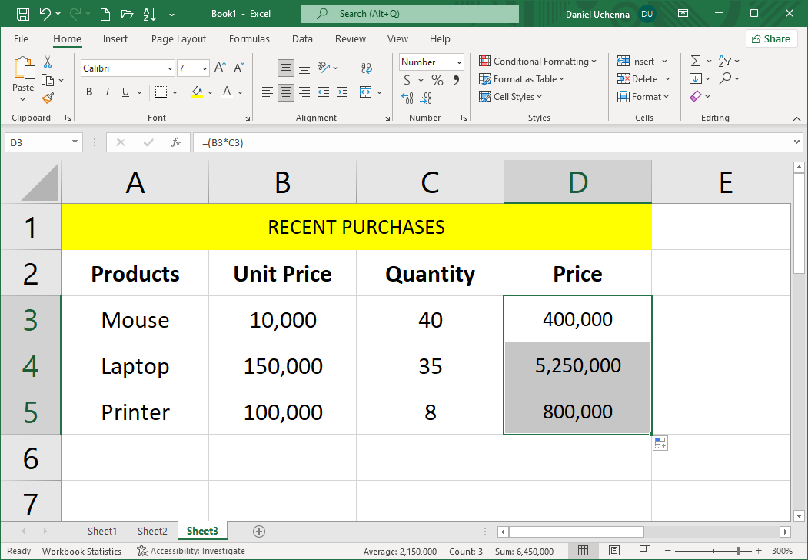Toggle underline formatting
The width and height of the screenshot is (808, 560).
(125, 92)
